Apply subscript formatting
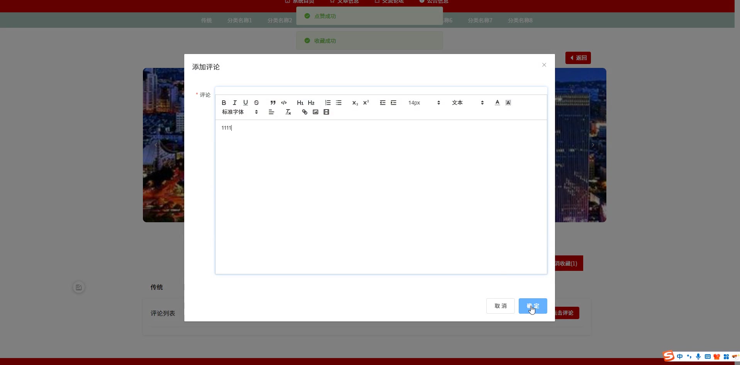This screenshot has height=365, width=740. (x=355, y=103)
